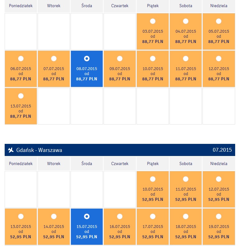Image resolution: width=242 pixels, height=246 pixels.
Task: Select return radio for 16.07.2015
Action: pyautogui.click(x=120, y=216)
